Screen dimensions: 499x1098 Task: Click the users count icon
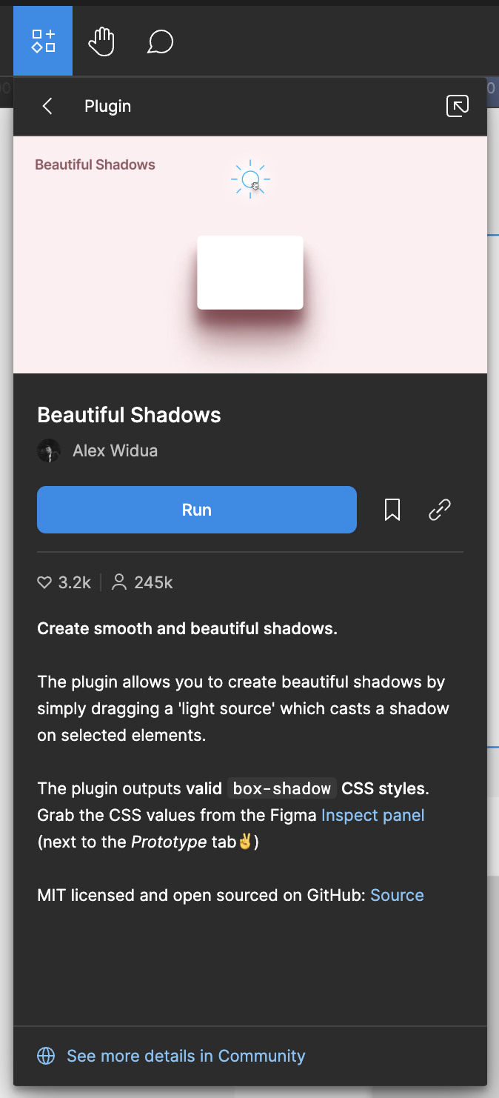click(118, 583)
